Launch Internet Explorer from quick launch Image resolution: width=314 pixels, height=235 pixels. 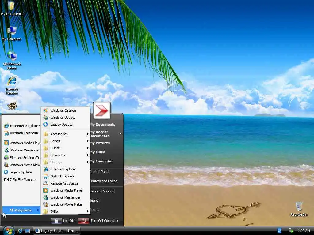(20, 231)
